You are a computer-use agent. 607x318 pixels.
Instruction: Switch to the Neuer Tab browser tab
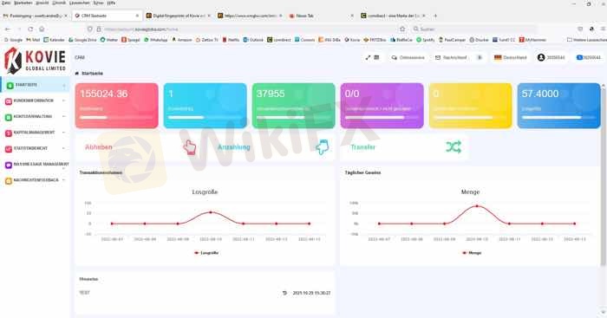(x=321, y=16)
